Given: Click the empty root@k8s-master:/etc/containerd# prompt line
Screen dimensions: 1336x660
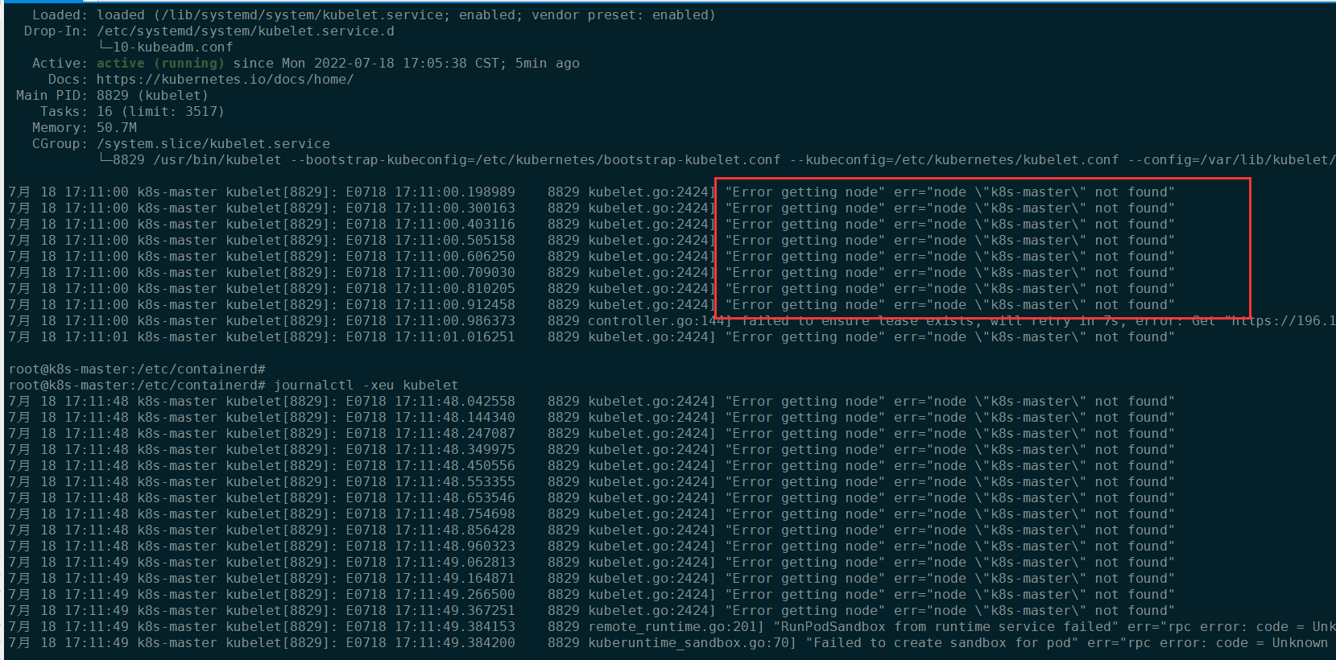Looking at the screenshot, I should click(137, 369).
